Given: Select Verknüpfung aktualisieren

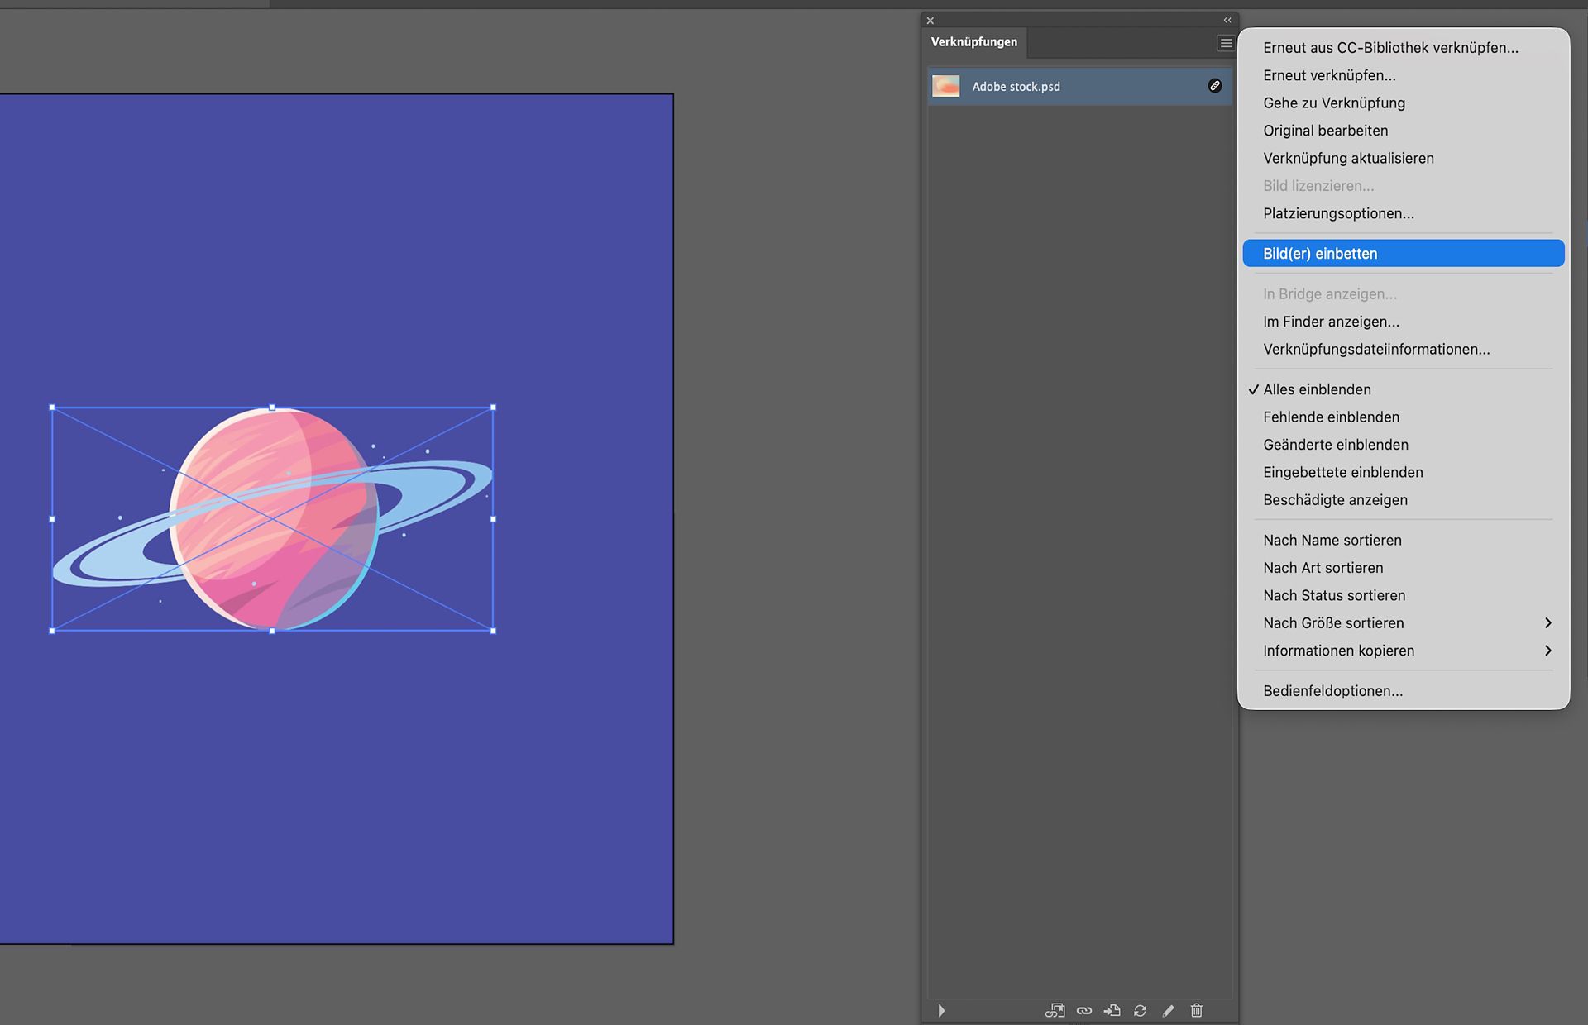Looking at the screenshot, I should 1404,158.
